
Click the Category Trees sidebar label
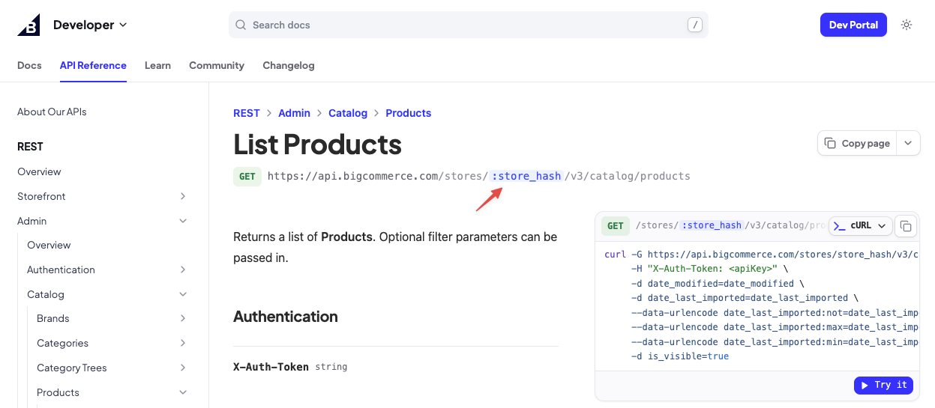click(x=72, y=368)
